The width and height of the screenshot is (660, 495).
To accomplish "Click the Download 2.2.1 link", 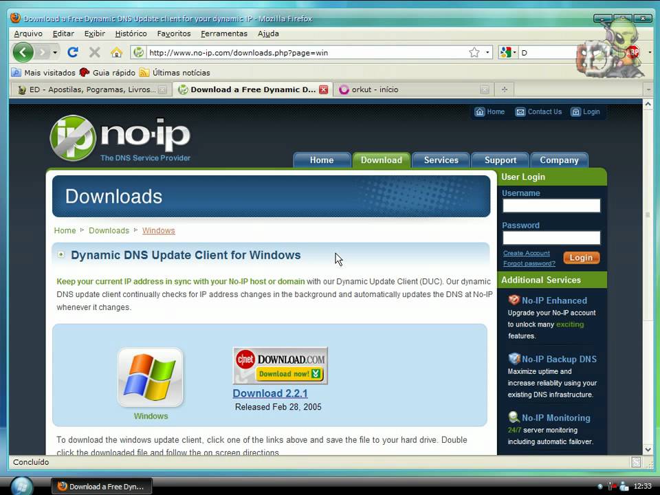I will pyautogui.click(x=270, y=393).
